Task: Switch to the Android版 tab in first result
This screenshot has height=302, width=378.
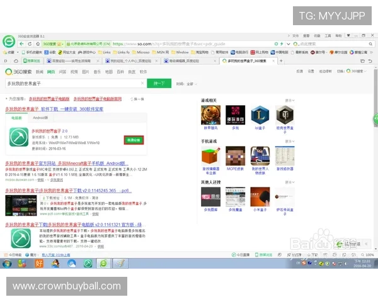Action: tap(40, 118)
